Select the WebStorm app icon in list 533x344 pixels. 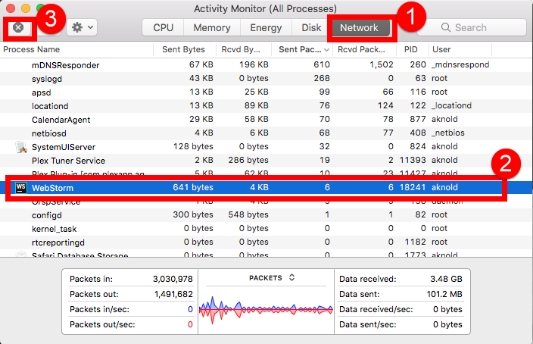[x=20, y=187]
